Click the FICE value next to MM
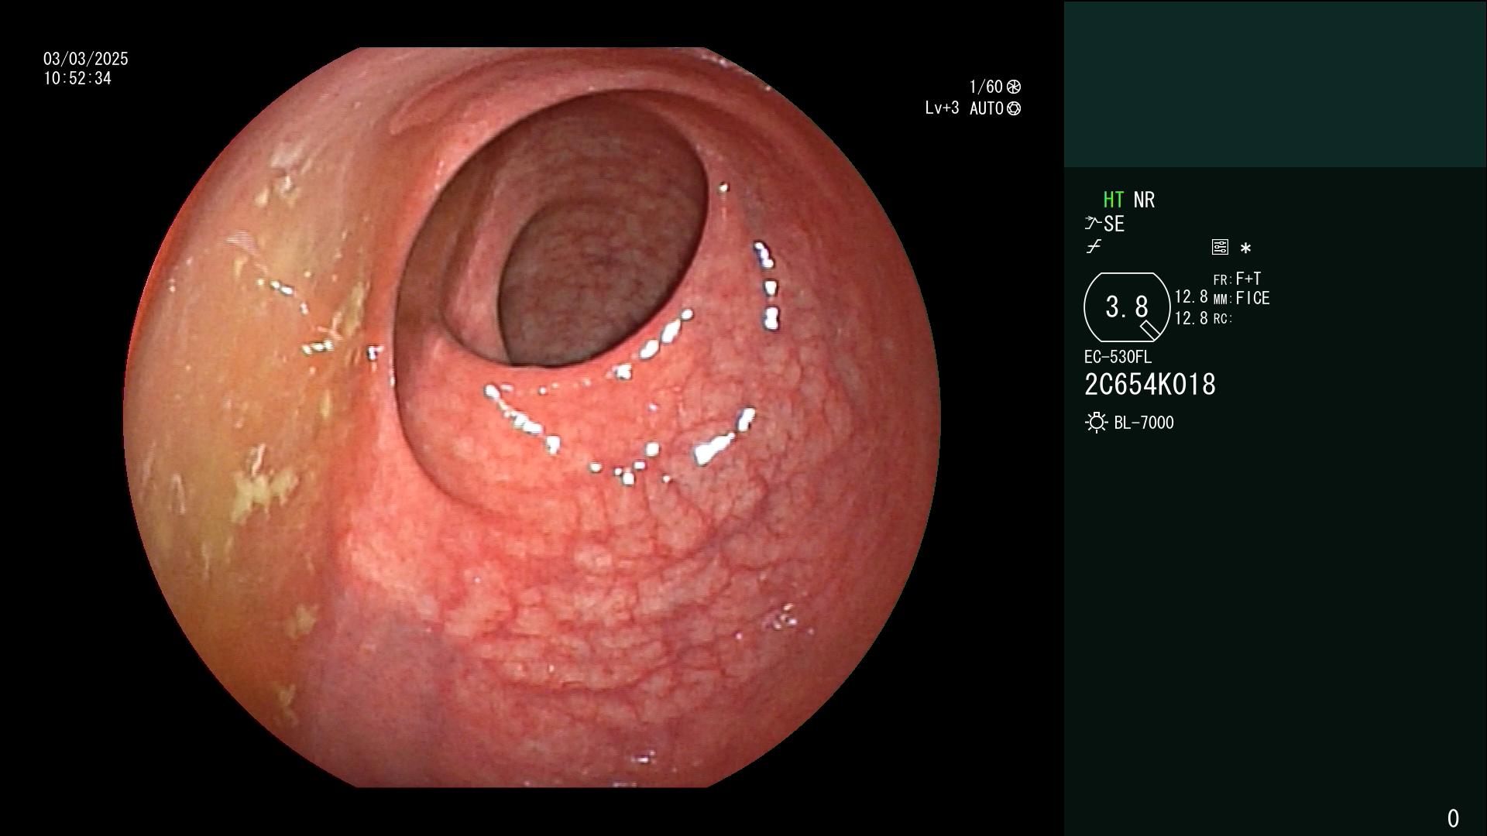Screen dimensions: 1487x836 point(1252,298)
